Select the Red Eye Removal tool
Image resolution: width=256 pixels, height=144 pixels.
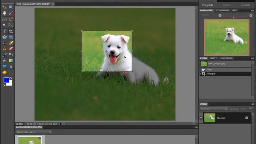[4, 43]
